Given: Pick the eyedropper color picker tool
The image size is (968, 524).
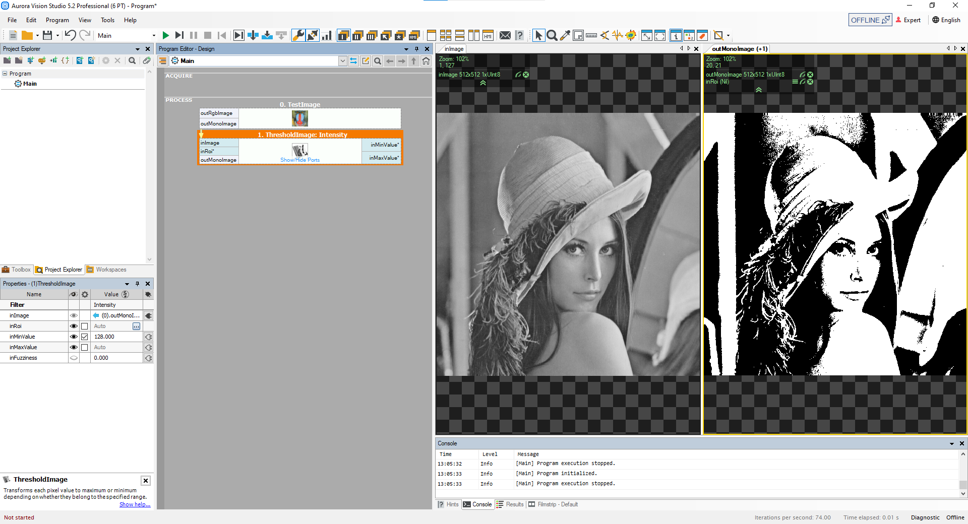Looking at the screenshot, I should pos(565,35).
